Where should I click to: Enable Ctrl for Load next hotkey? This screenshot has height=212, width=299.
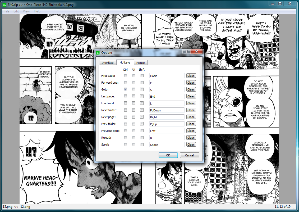point(126,103)
